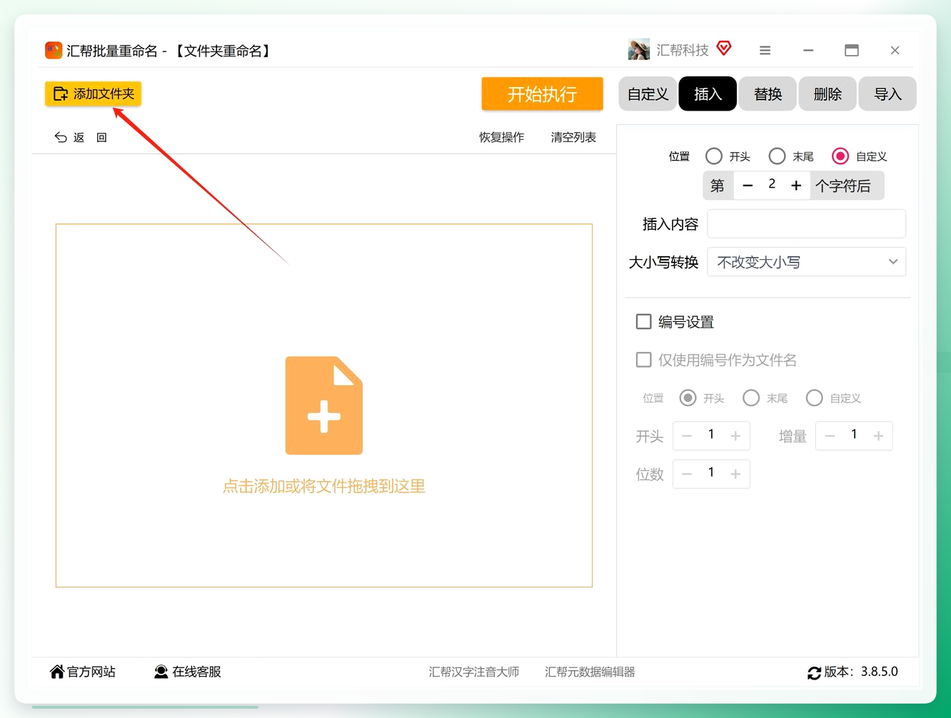This screenshot has width=951, height=718.
Task: Go to the 删除 tab
Action: click(827, 94)
